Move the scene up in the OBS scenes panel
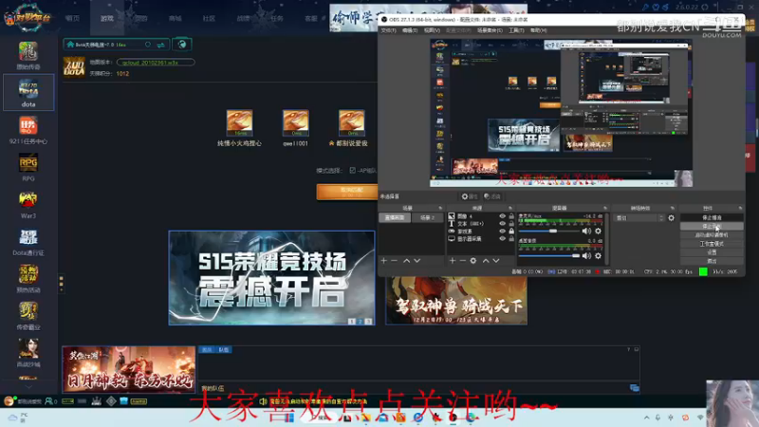The width and height of the screenshot is (759, 427). pyautogui.click(x=407, y=260)
